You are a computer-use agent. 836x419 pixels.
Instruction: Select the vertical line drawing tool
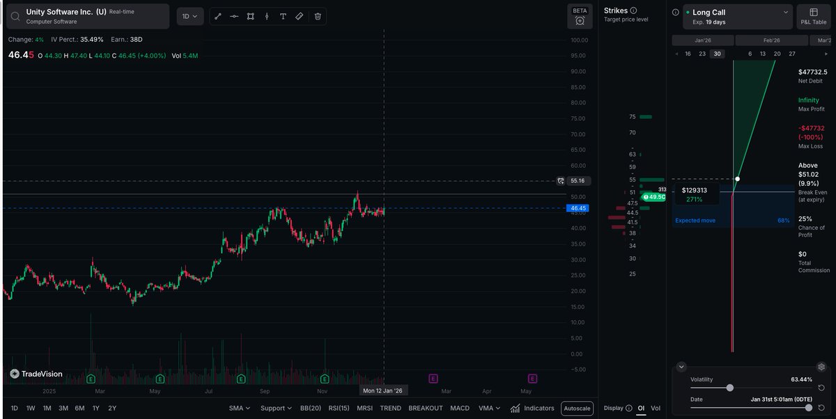pos(267,16)
